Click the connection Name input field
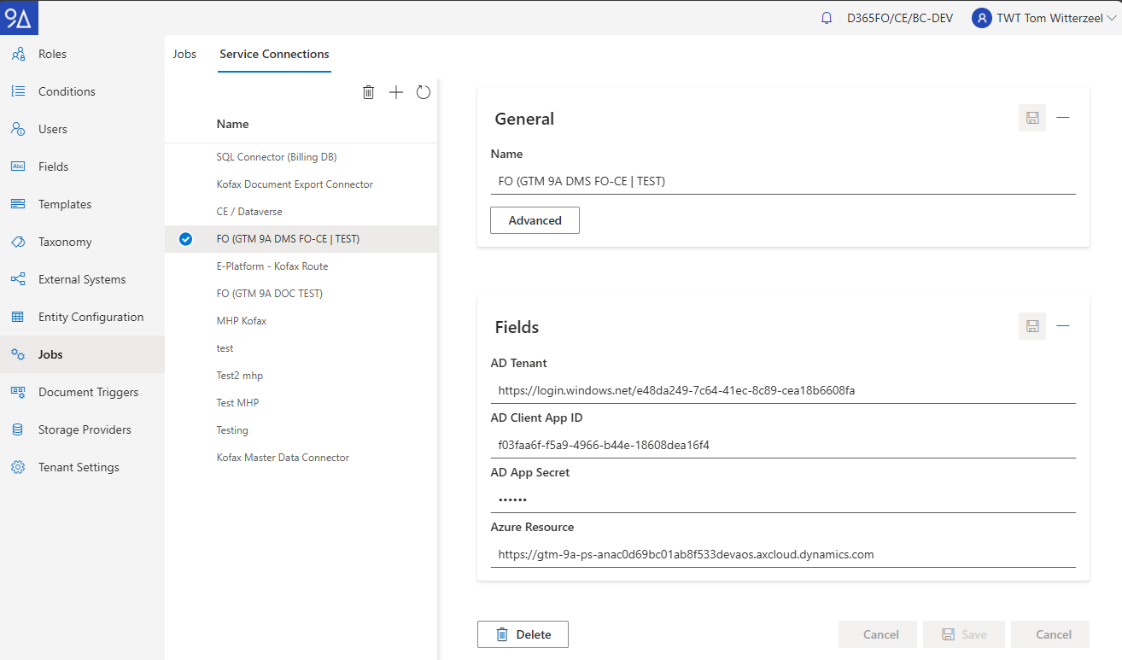 (x=783, y=181)
